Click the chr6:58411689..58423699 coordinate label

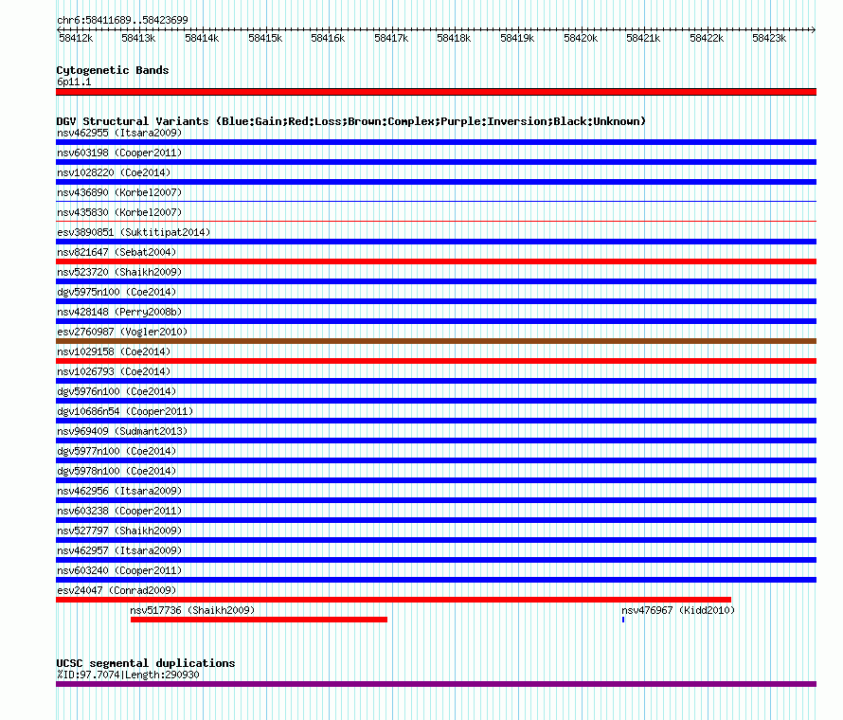(122, 21)
